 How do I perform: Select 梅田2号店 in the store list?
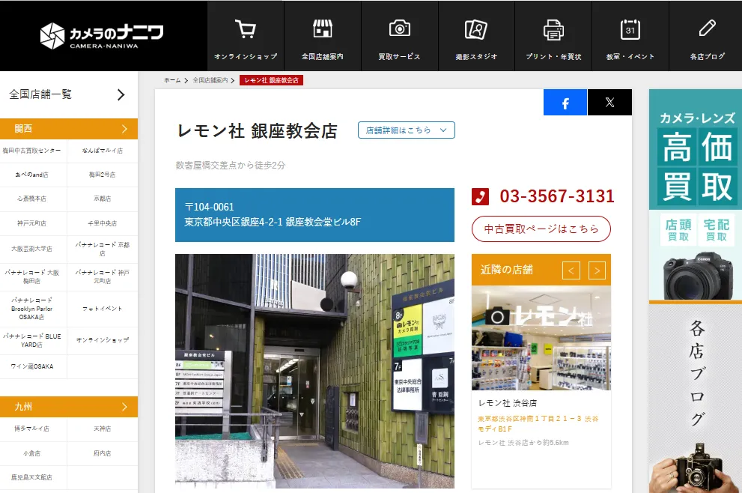point(103,175)
